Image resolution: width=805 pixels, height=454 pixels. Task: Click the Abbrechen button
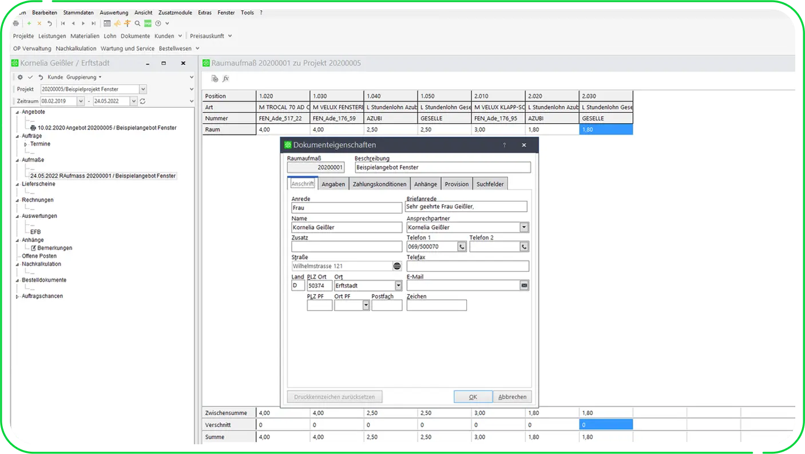click(x=512, y=397)
